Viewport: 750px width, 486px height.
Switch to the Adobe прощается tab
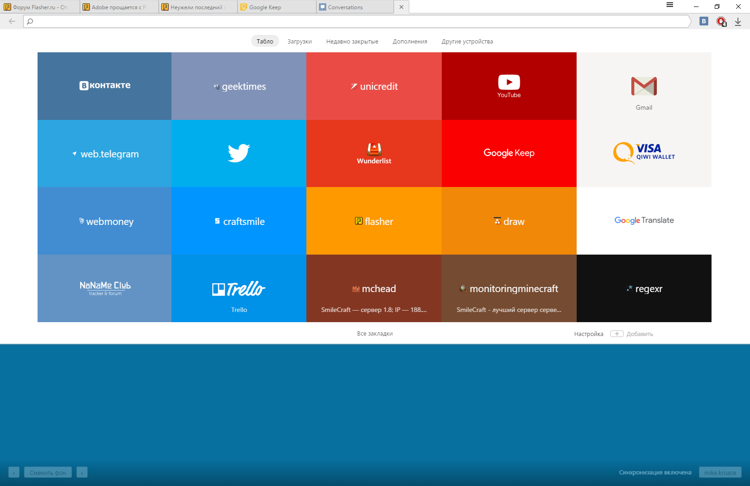tap(119, 7)
